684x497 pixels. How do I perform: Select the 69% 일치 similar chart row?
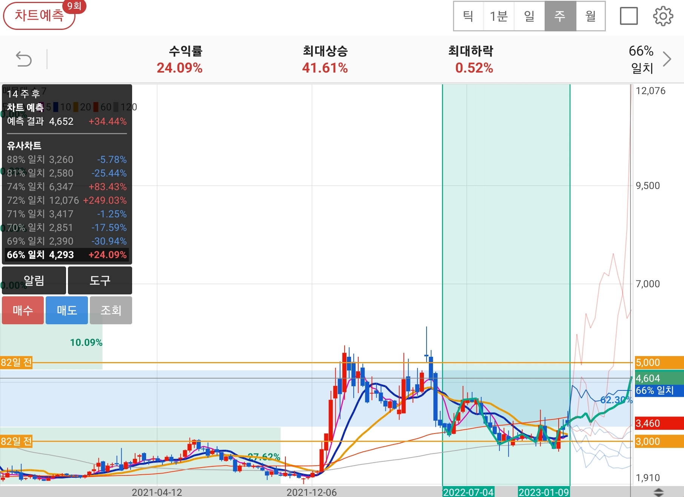click(67, 241)
